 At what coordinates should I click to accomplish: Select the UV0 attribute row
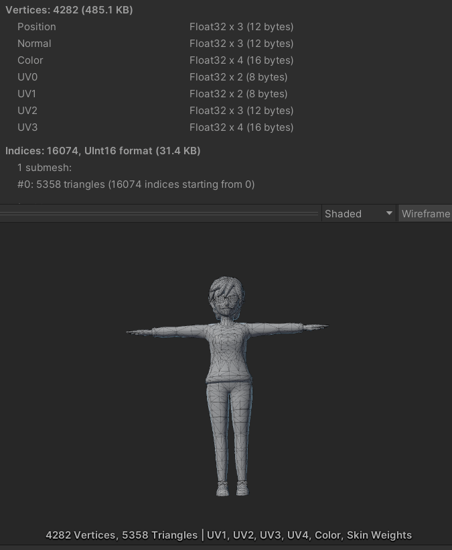coord(27,77)
